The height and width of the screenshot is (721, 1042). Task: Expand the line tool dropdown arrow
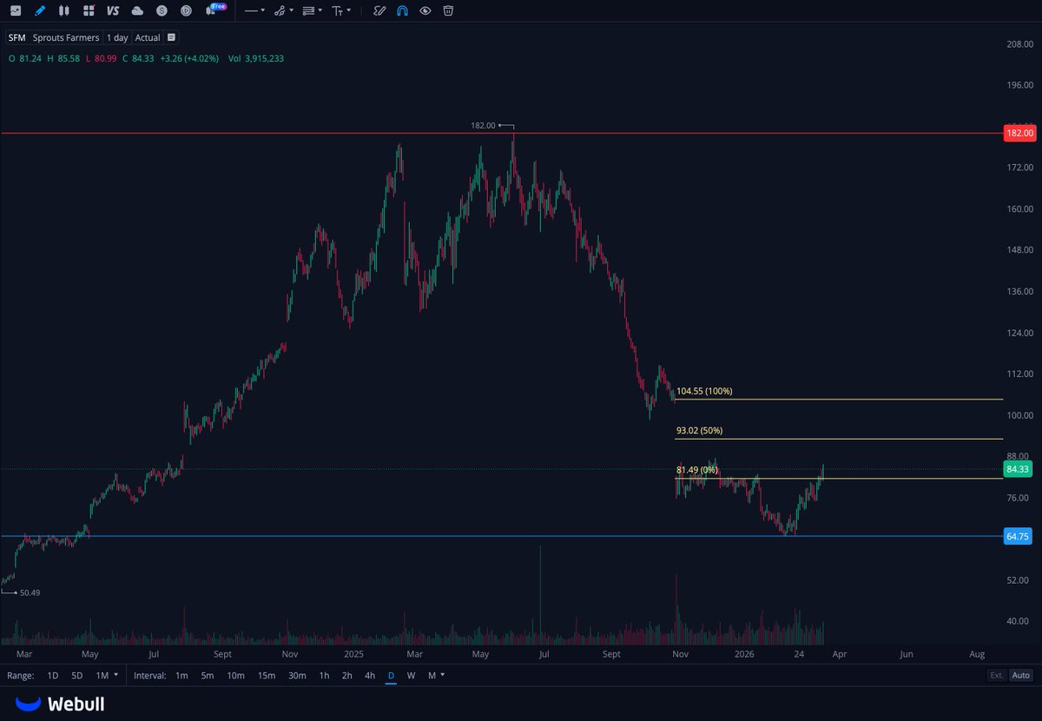(x=263, y=10)
